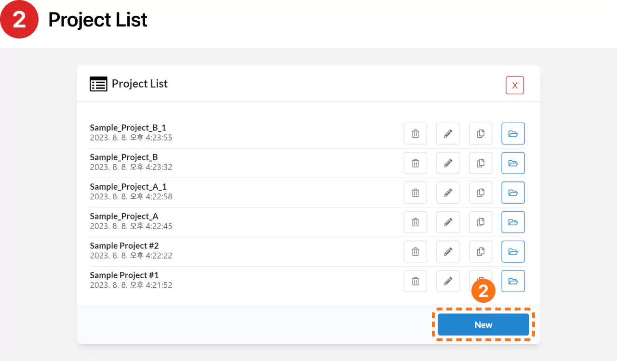617x361 pixels.
Task: Open Sample_Project_B_1 using folder icon
Action: (513, 134)
